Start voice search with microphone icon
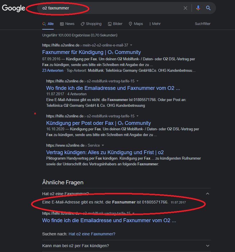Screen dimensions: 235x252 coord(198,8)
